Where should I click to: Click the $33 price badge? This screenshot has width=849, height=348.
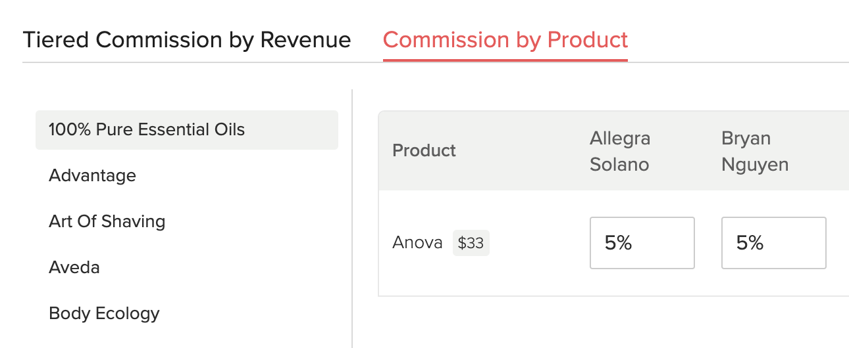[471, 243]
